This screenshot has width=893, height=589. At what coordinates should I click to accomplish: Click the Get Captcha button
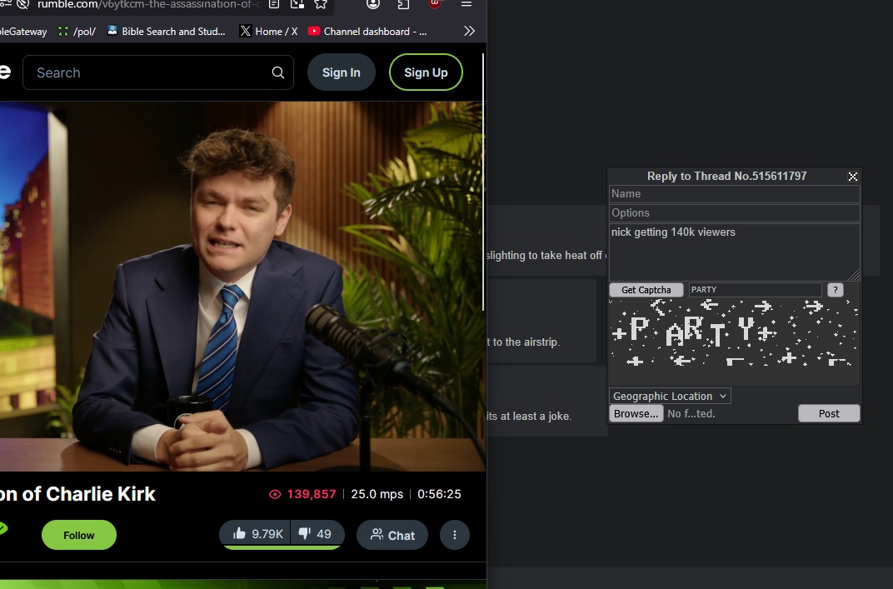click(646, 290)
